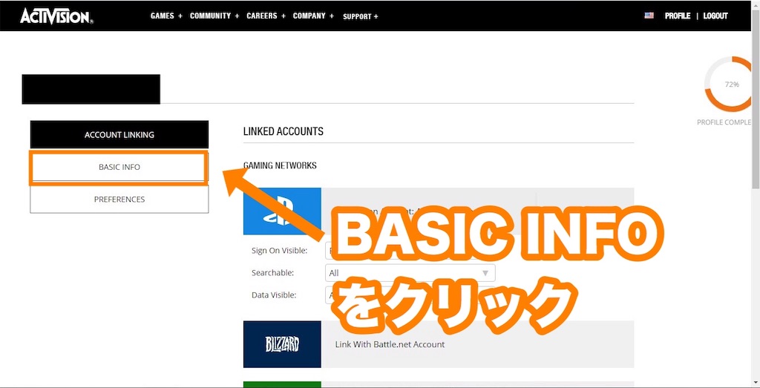Click the LOGOUT link
760x388 pixels.
click(715, 16)
